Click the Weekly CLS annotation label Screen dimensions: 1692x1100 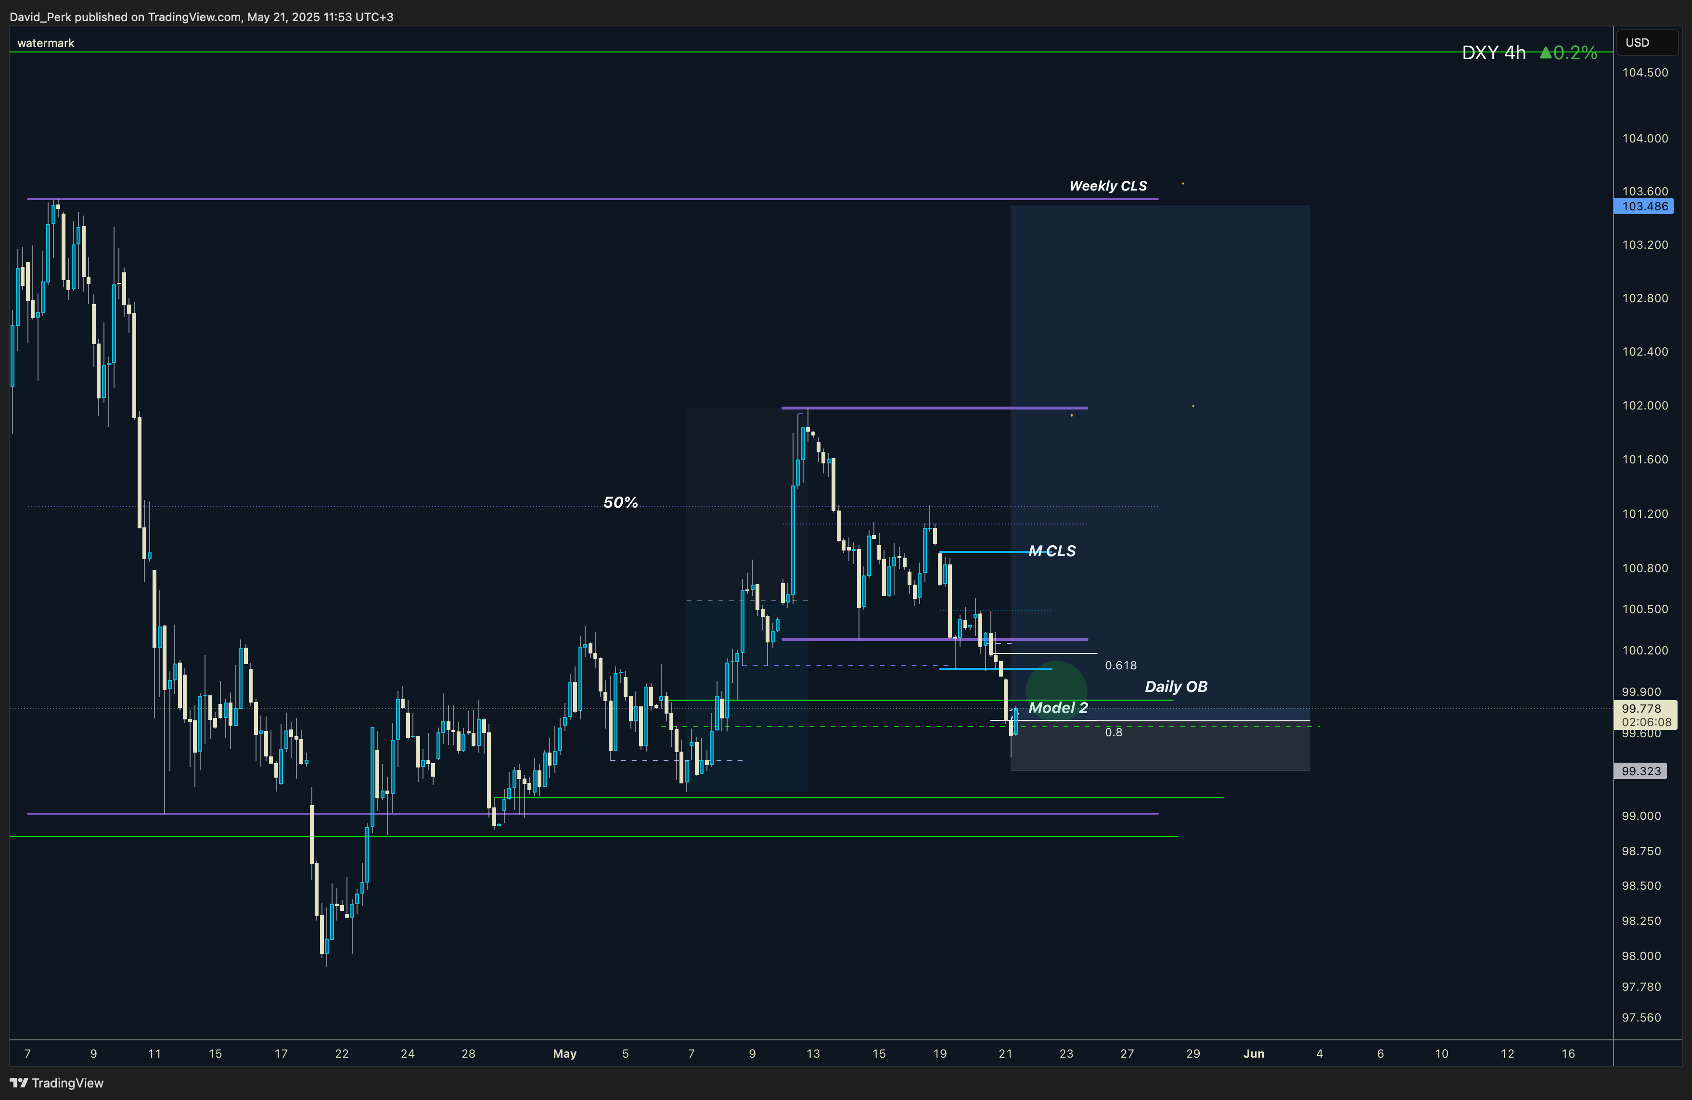pyautogui.click(x=1108, y=186)
